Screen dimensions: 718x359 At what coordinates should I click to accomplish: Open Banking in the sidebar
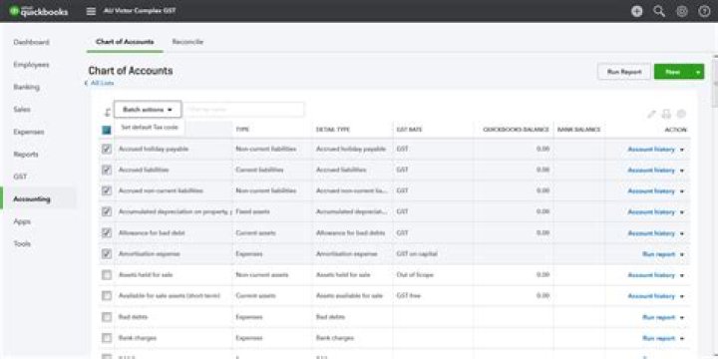click(x=27, y=87)
